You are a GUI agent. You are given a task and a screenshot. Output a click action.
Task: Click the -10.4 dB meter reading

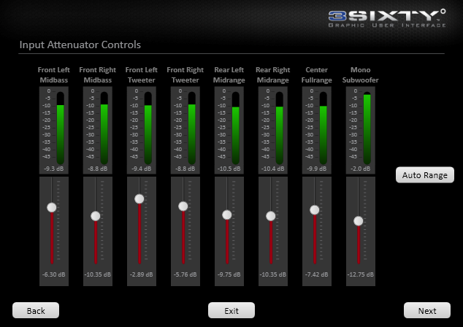pos(273,169)
